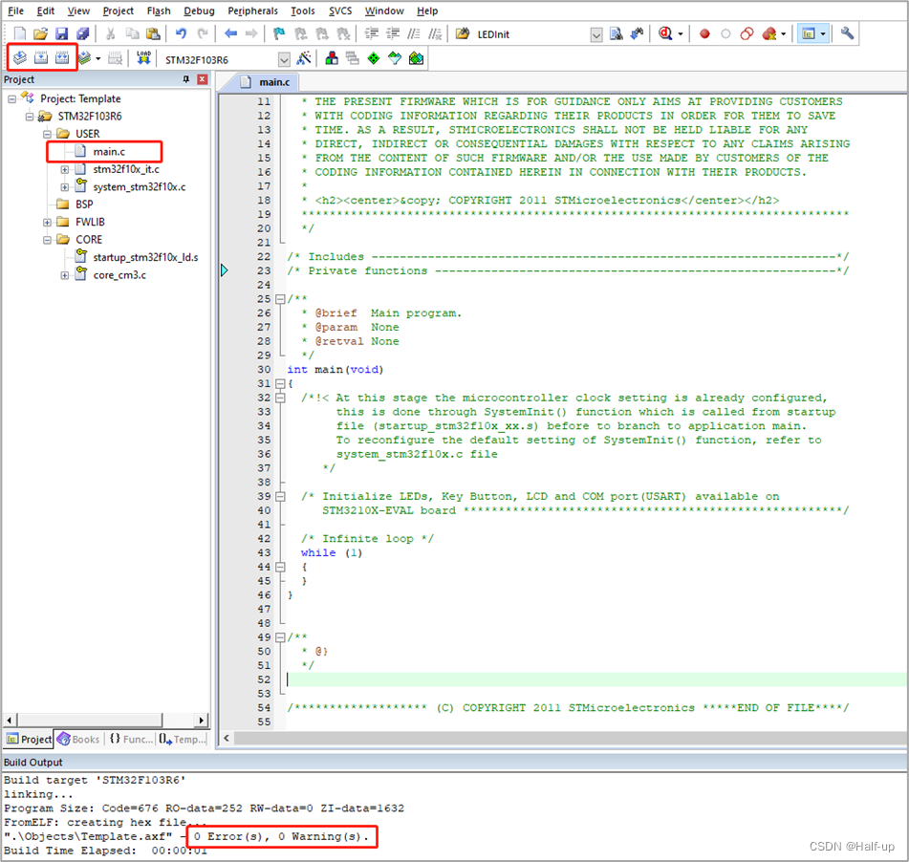Open the Project menu
The height and width of the screenshot is (862, 909).
(118, 11)
